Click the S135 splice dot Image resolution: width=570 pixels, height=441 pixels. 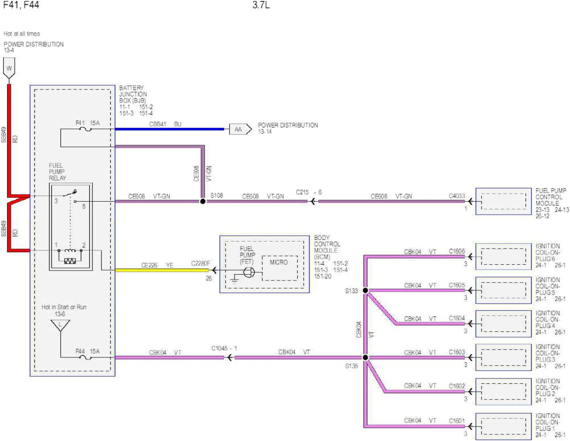click(365, 357)
